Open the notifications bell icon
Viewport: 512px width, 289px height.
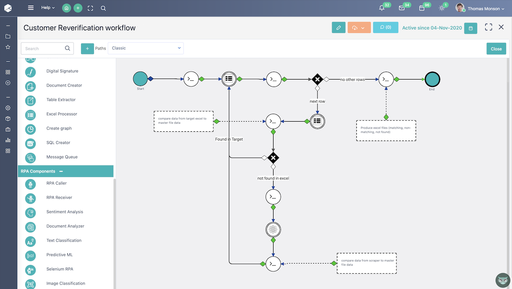(382, 7)
